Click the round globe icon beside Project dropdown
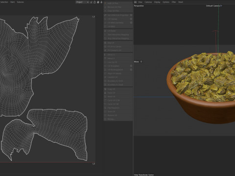235x176 pixels. tap(98, 2)
